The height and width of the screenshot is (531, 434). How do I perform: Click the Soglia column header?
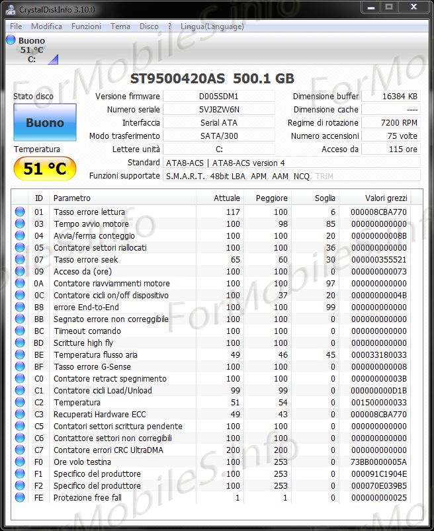pos(325,198)
